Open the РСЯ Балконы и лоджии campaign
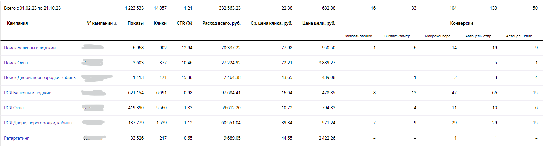543x149 pixels. click(x=28, y=93)
